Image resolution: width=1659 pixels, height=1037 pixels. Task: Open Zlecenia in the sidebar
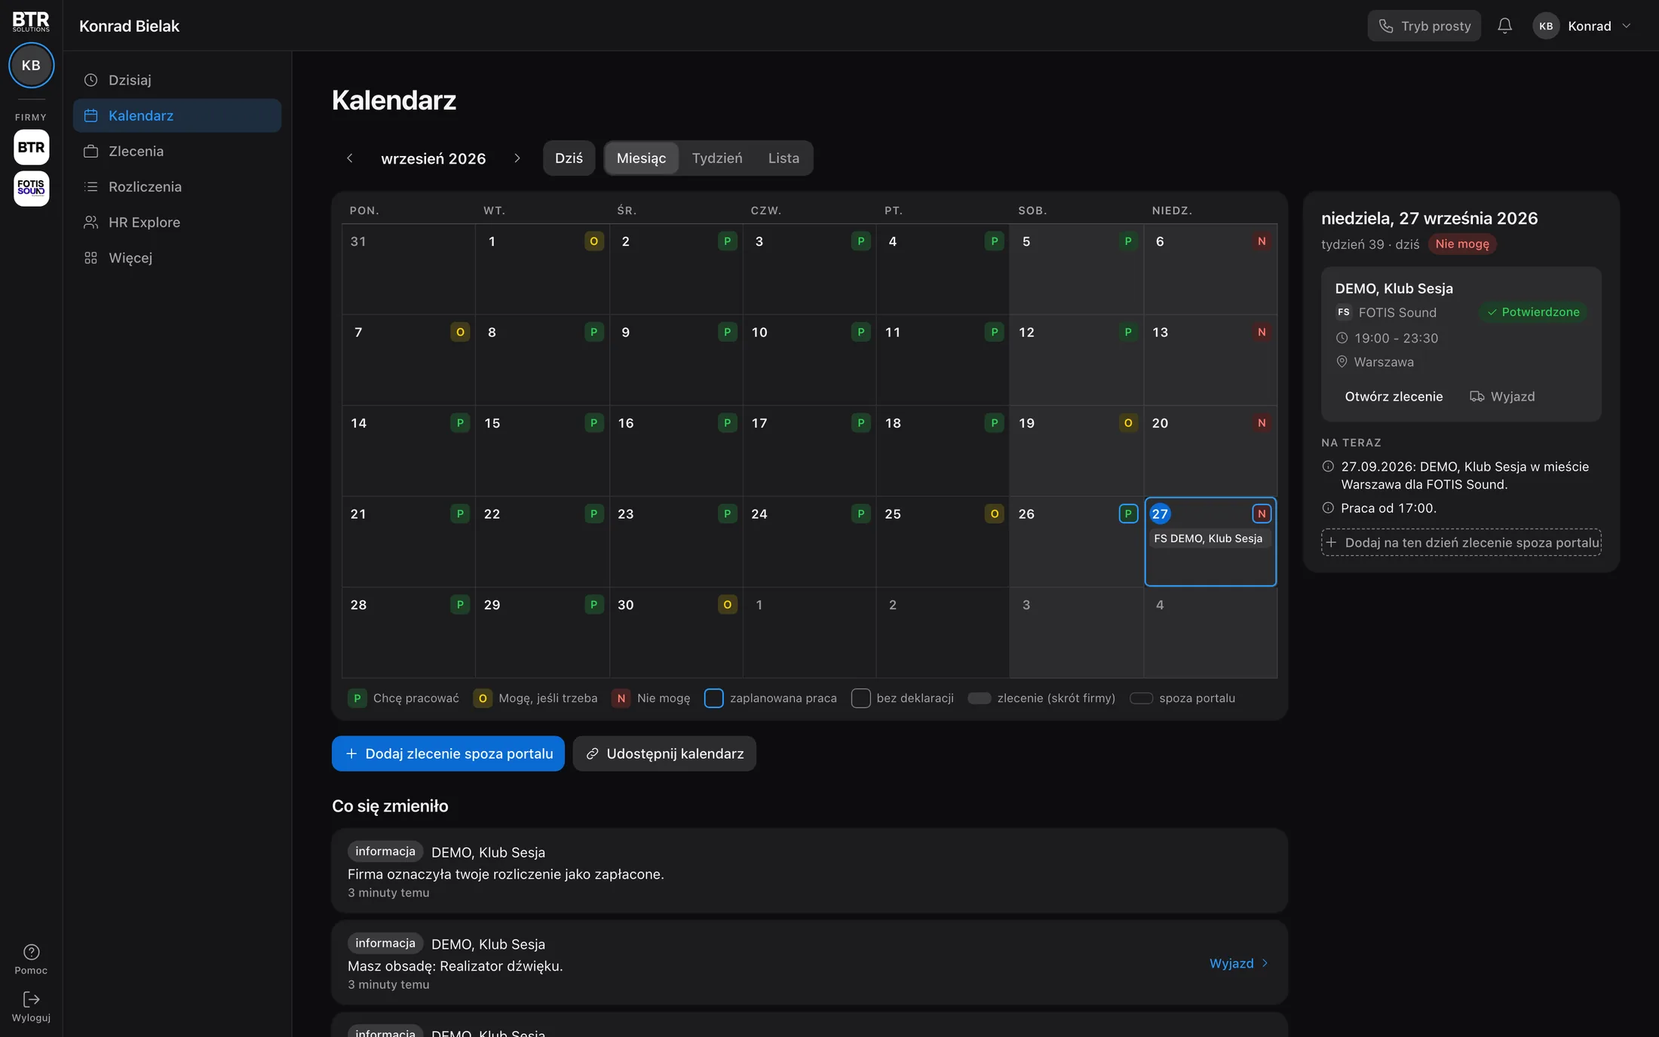(177, 151)
